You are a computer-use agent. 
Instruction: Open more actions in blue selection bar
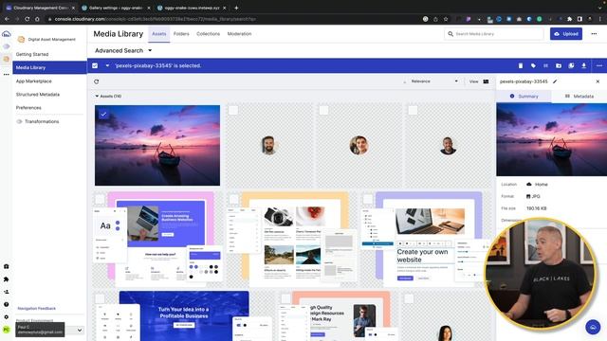tap(599, 65)
